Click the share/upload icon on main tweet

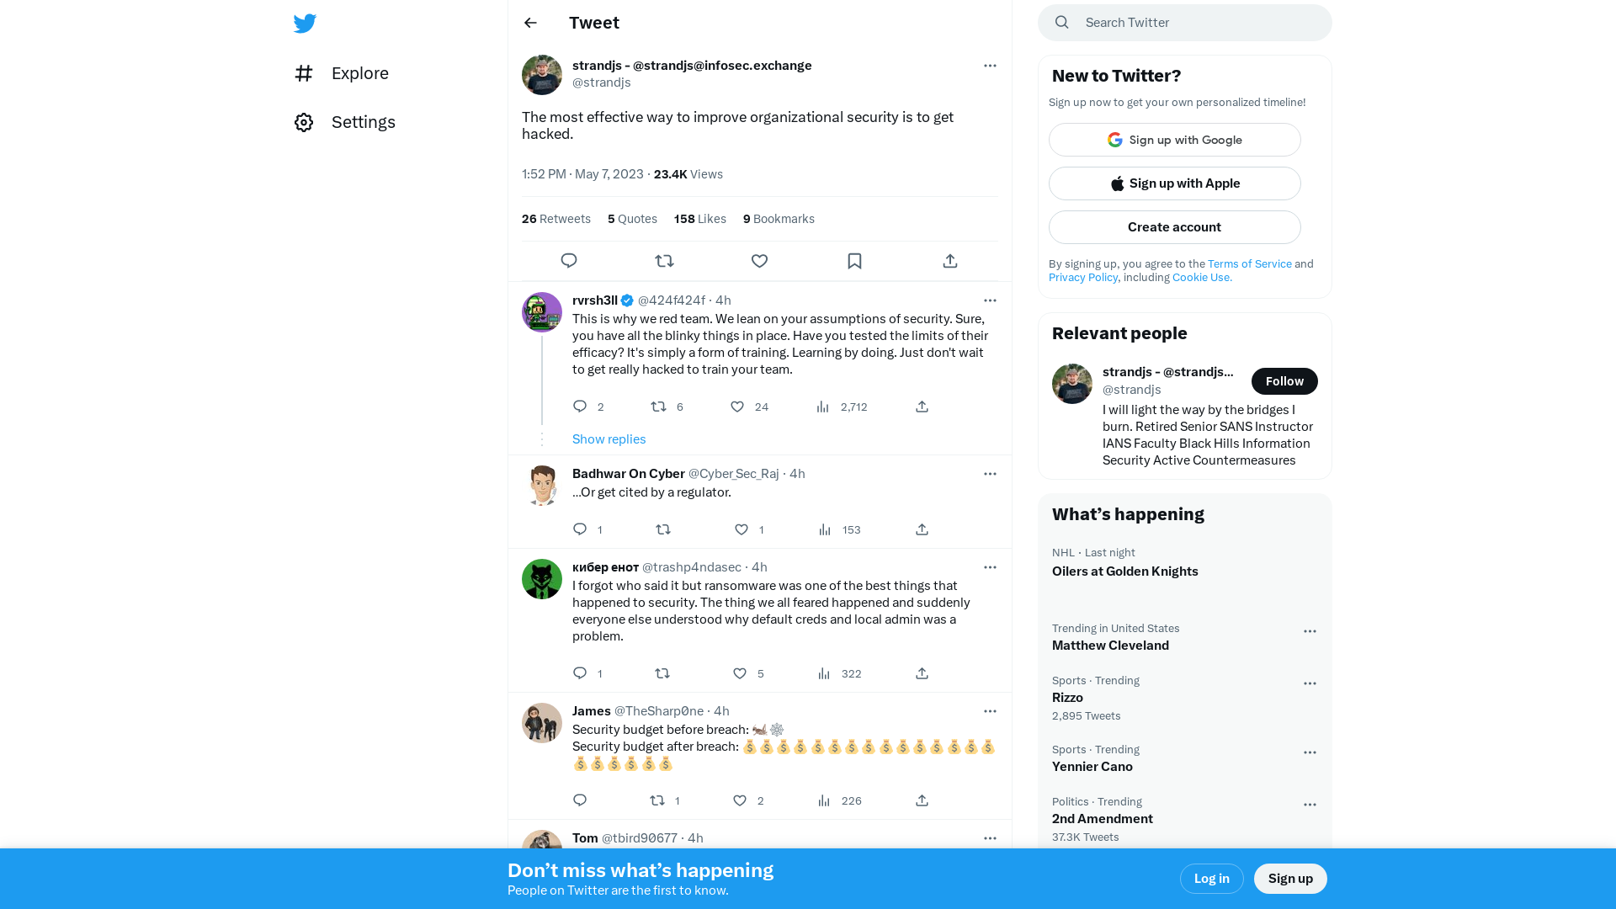point(949,260)
